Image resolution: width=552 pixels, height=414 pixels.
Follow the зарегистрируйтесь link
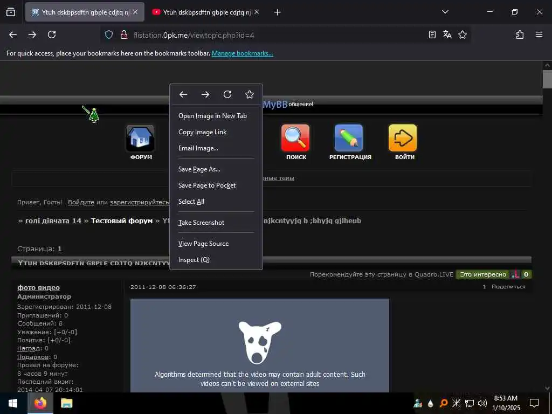click(x=140, y=203)
